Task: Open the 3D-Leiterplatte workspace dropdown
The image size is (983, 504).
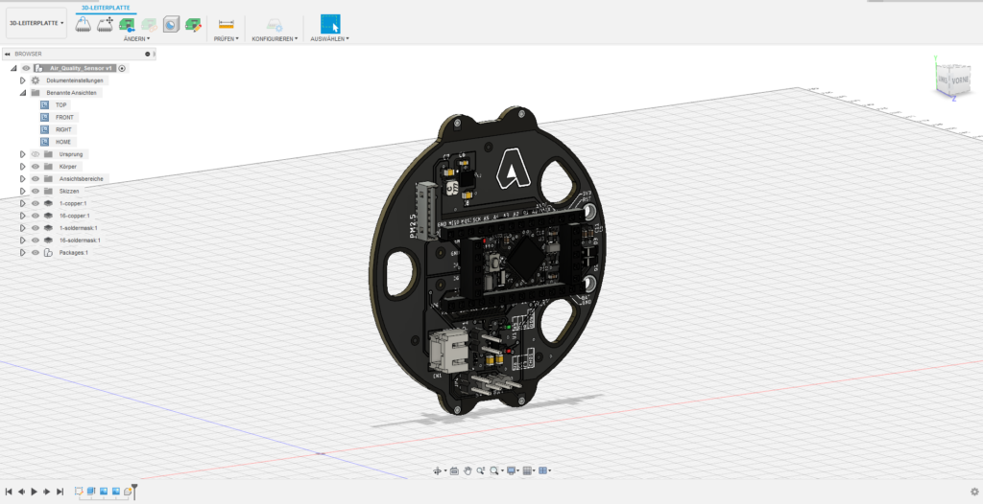Action: (37, 22)
